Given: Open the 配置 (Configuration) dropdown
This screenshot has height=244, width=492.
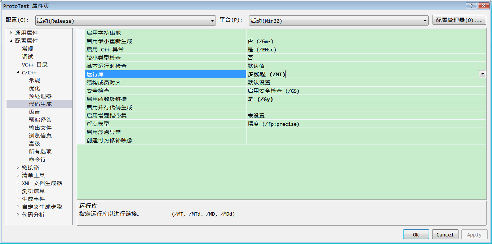Looking at the screenshot, I should [x=125, y=20].
